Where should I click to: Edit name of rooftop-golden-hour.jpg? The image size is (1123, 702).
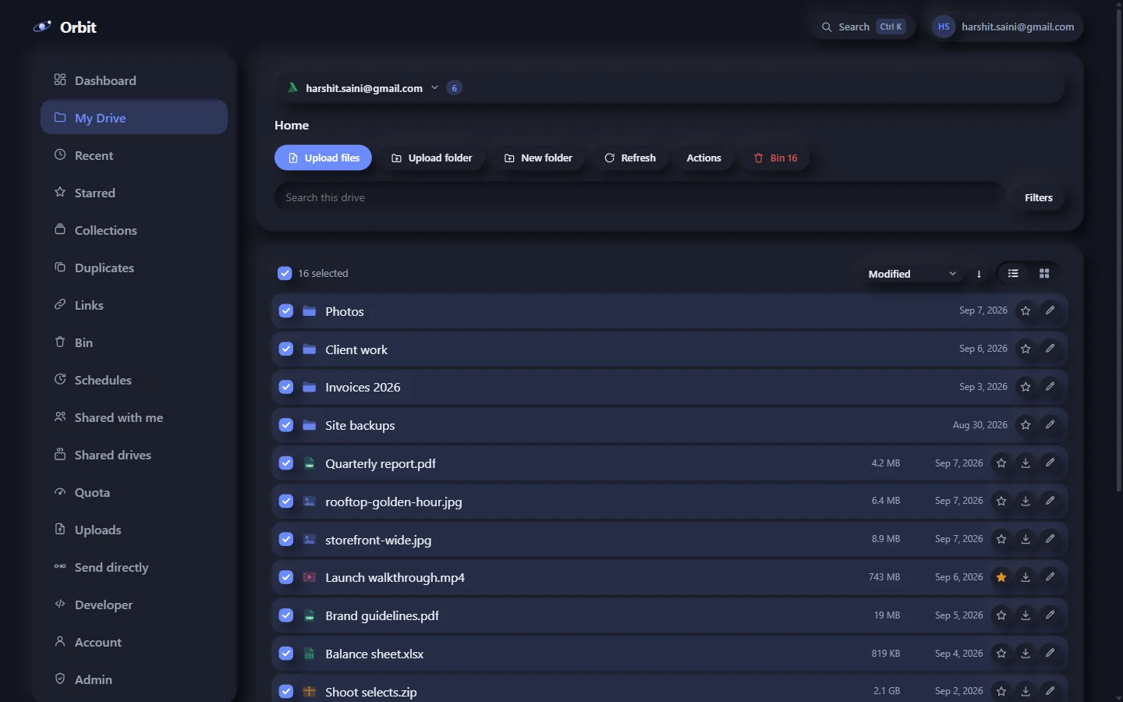pos(1050,501)
